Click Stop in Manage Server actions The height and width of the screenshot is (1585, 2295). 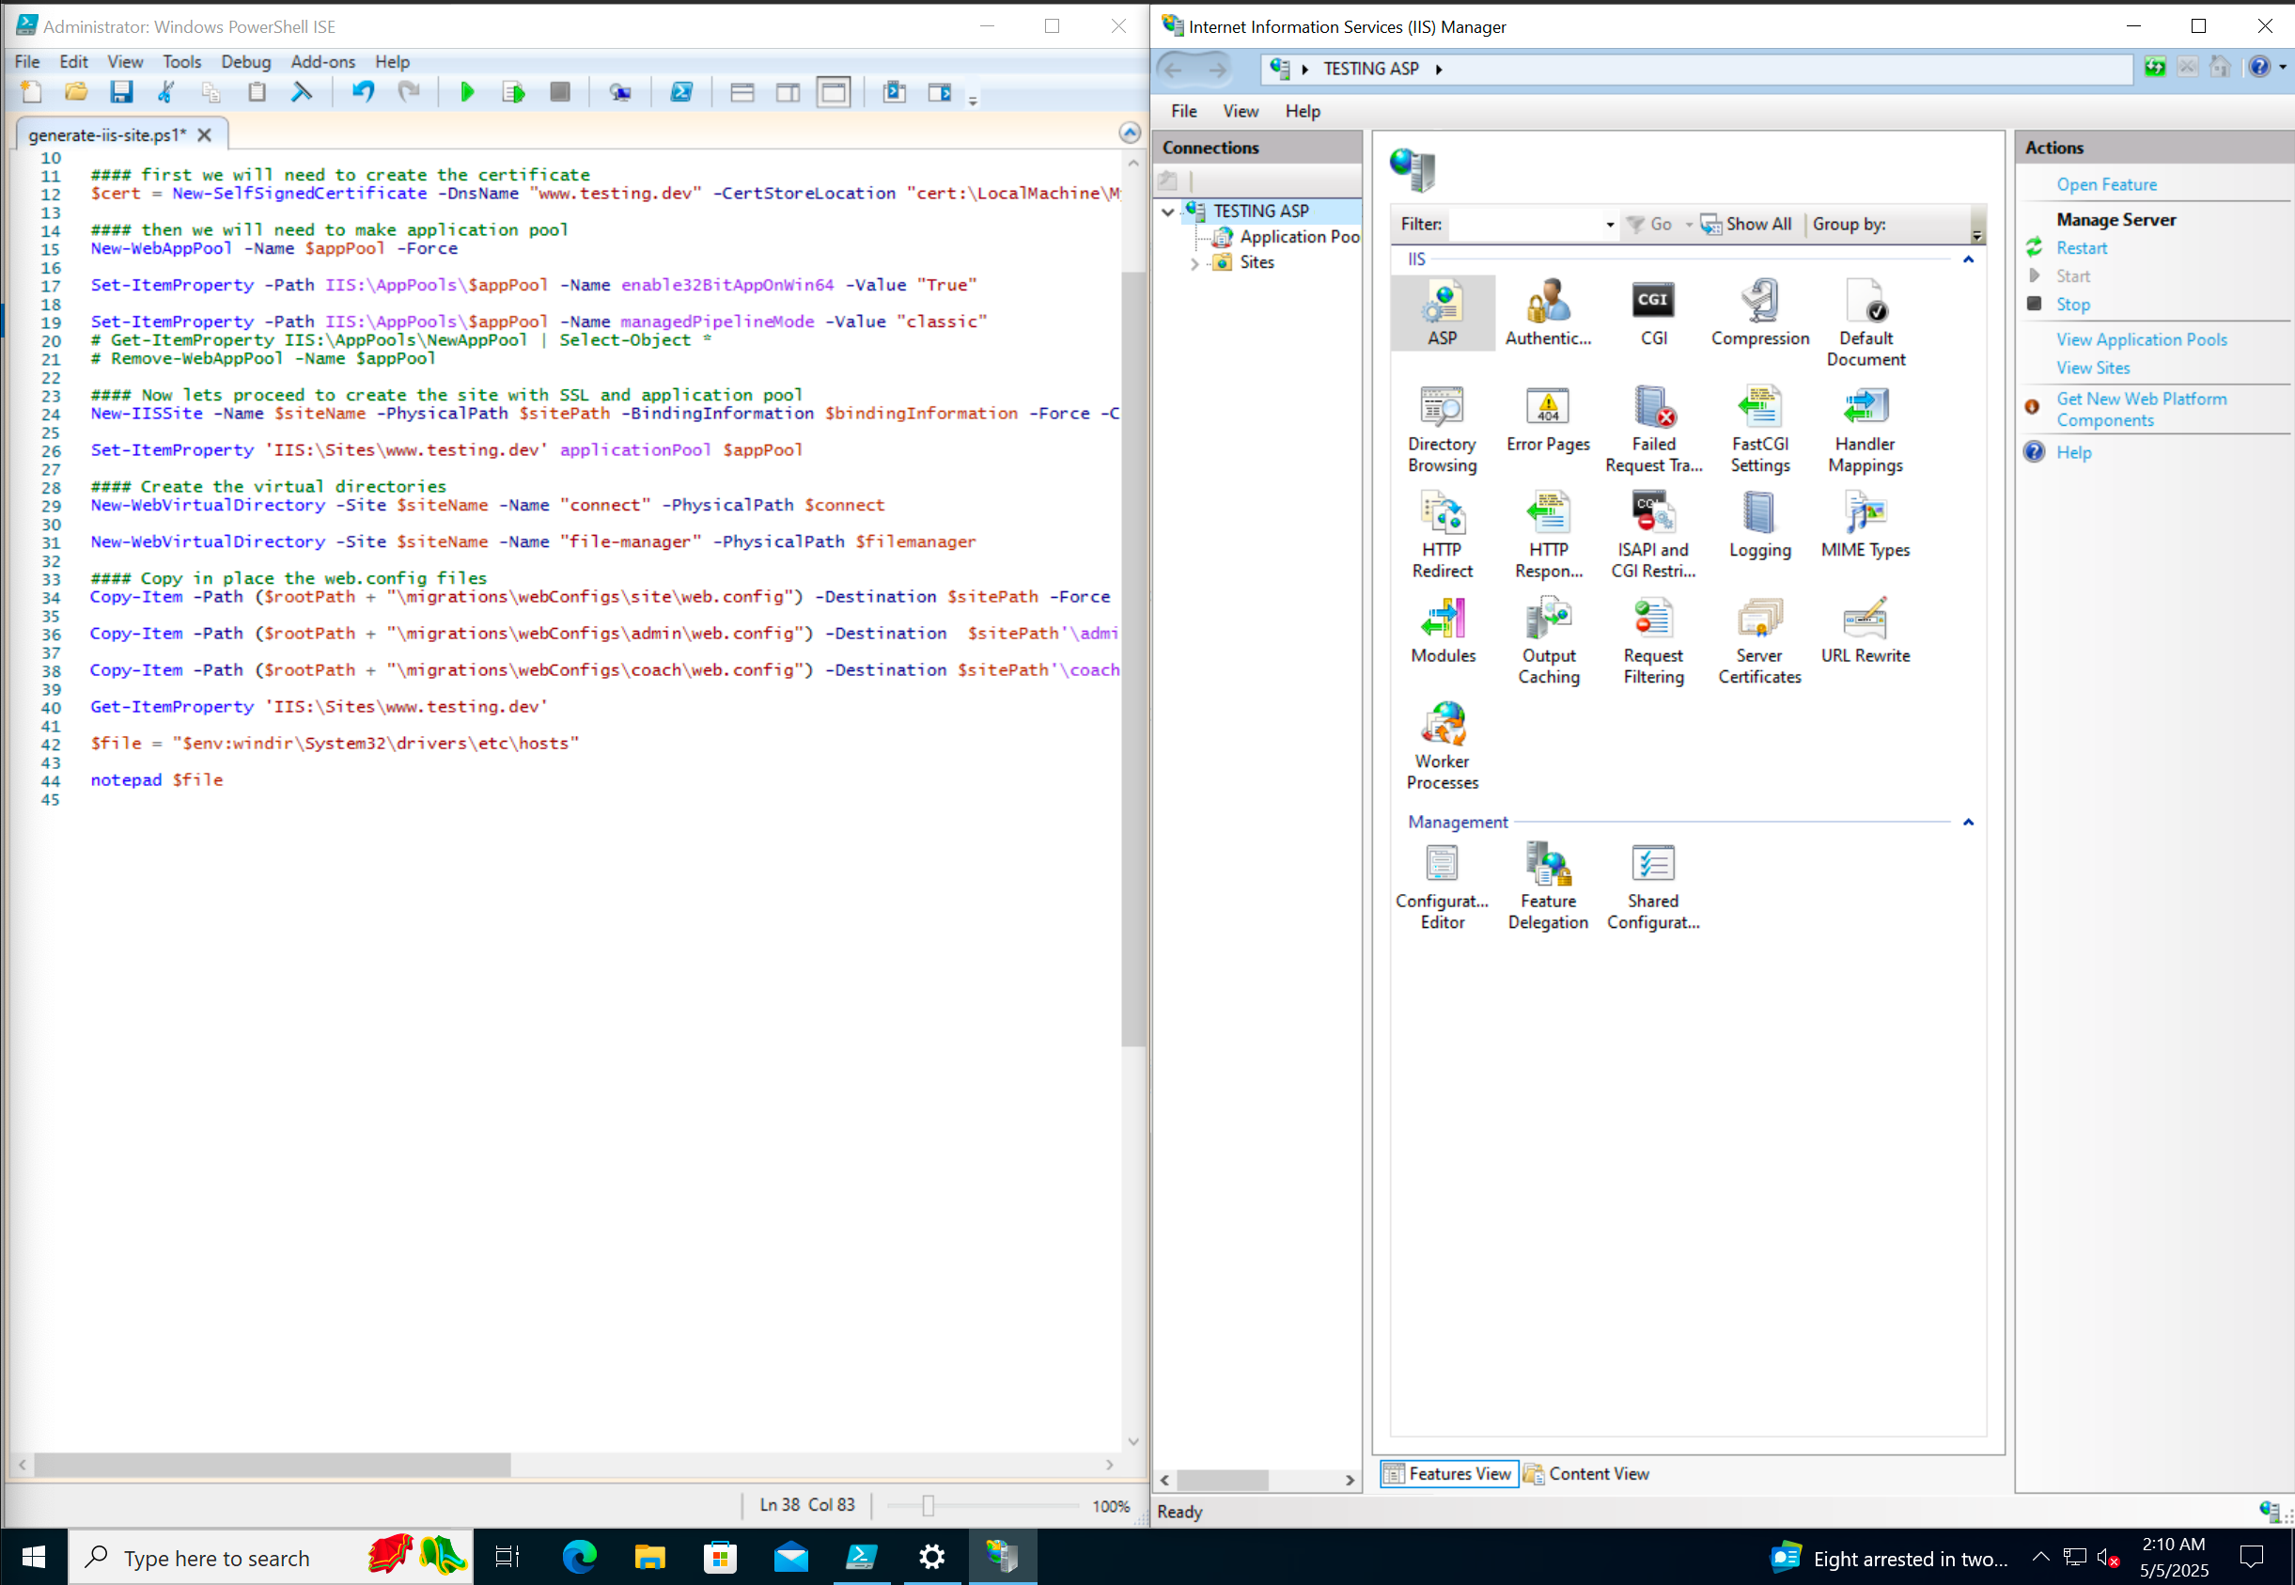coord(2072,305)
